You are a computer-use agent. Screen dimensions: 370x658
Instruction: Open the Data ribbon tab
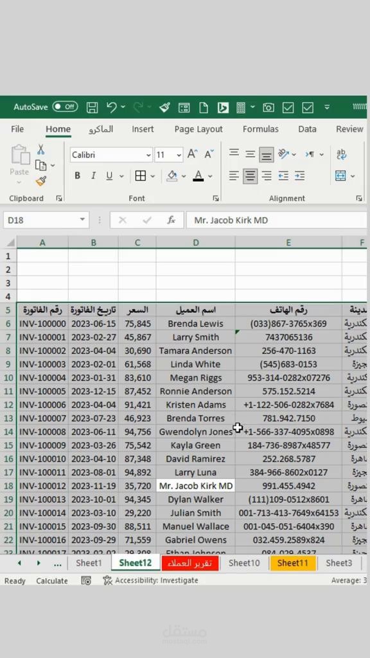[x=307, y=129]
